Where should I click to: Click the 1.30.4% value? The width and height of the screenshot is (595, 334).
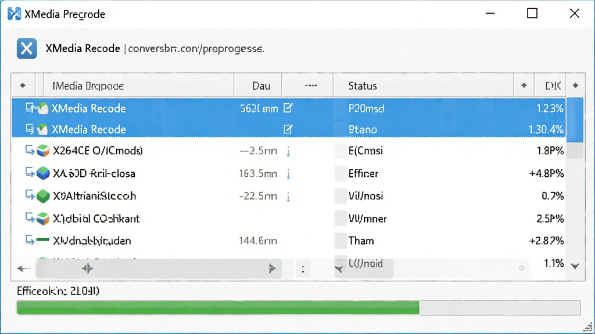[x=546, y=129]
